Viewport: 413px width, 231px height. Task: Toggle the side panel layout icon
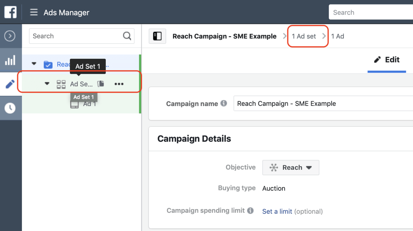[157, 36]
